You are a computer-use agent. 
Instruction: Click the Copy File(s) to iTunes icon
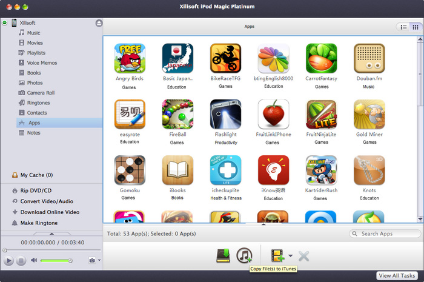244,255
